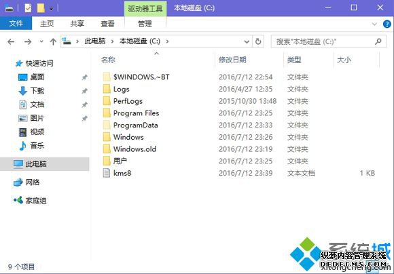Open the 管理 ribbon tab
394x274 pixels.
pos(145,24)
